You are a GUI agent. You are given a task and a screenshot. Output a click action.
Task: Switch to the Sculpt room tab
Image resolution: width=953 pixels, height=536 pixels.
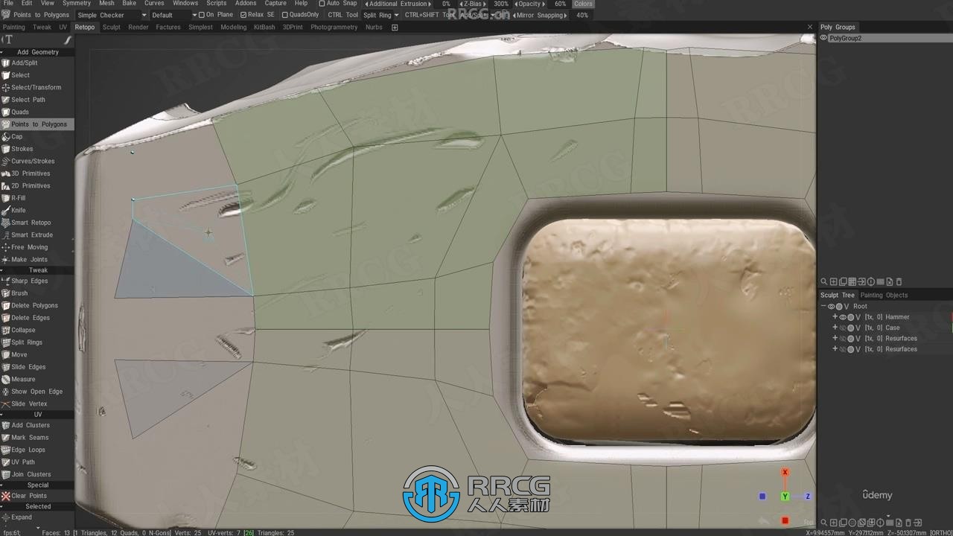point(111,27)
